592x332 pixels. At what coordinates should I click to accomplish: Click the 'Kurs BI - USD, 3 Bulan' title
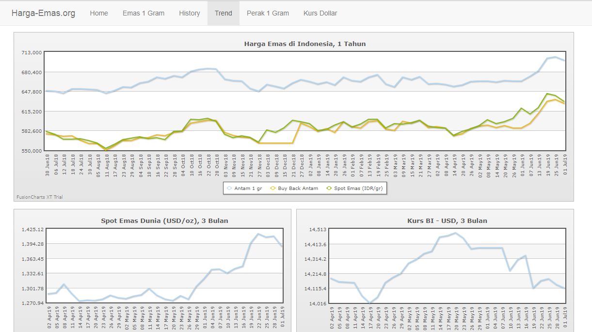[448, 221]
